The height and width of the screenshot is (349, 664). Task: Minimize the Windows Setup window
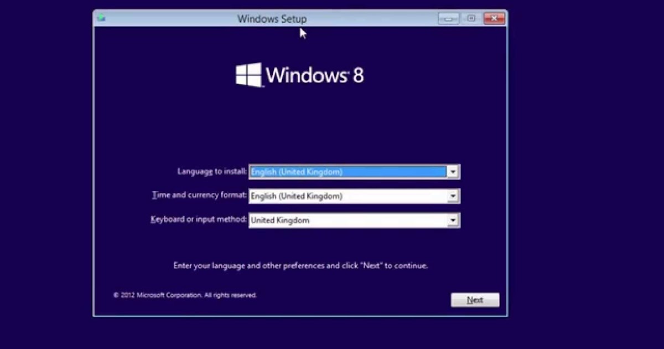(x=449, y=18)
